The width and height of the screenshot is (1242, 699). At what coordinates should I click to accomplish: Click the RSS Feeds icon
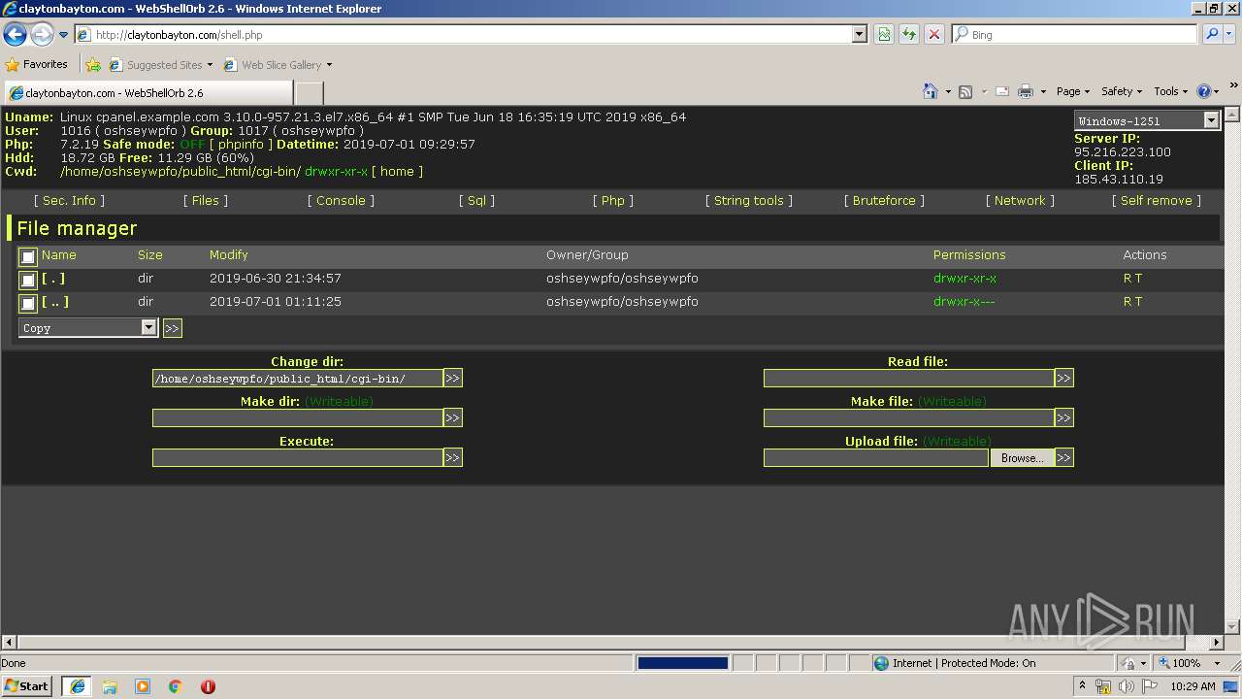click(x=965, y=91)
